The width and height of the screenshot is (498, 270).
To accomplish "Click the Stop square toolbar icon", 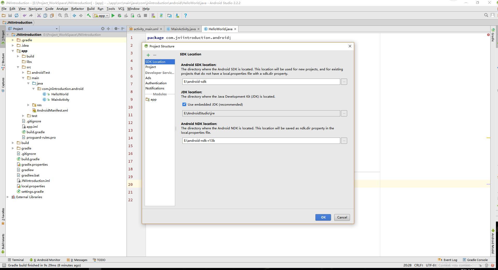I will [145, 16].
